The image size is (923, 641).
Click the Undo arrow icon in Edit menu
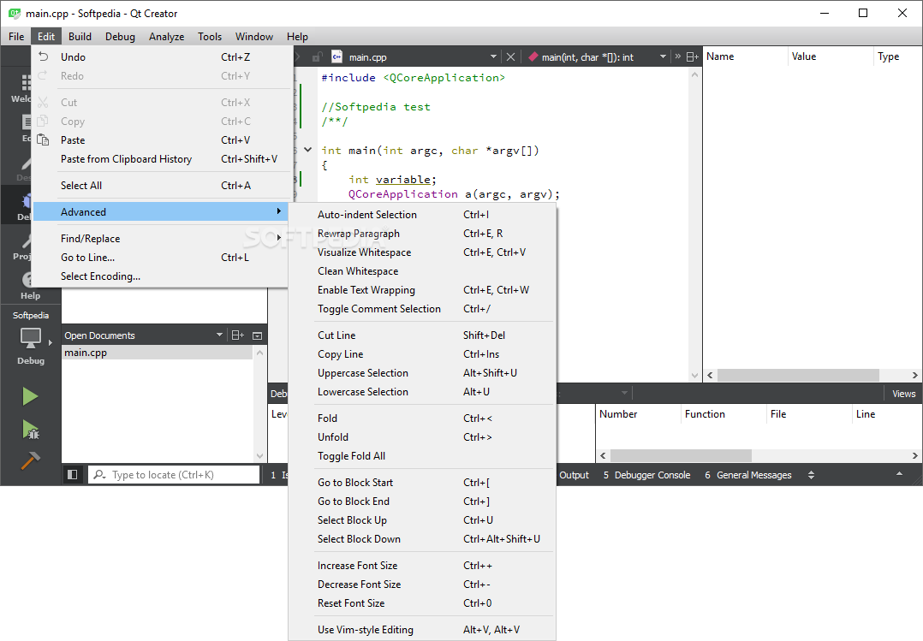(43, 56)
